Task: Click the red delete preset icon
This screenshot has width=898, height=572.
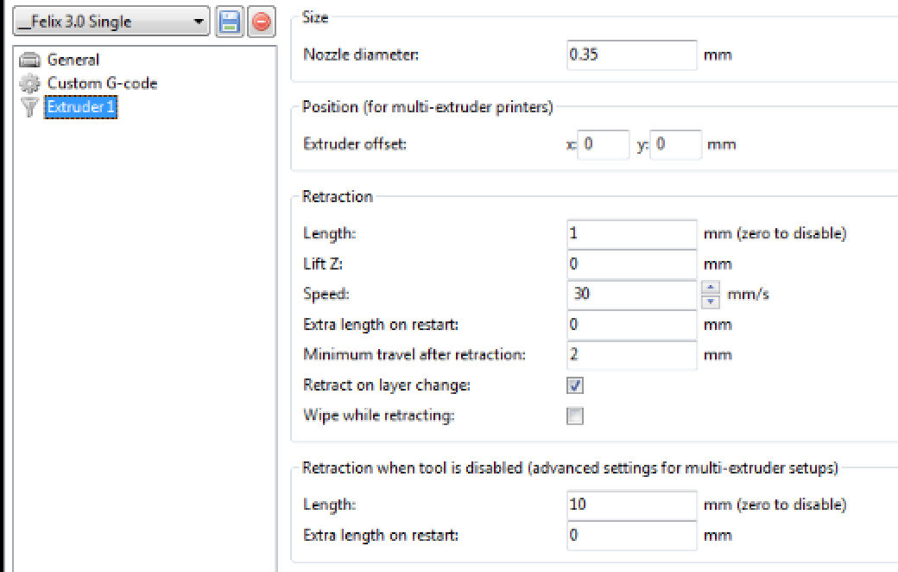Action: (260, 22)
